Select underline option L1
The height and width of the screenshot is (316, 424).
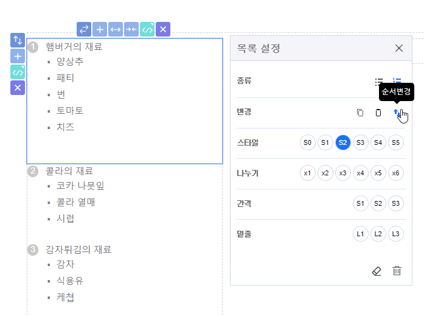coord(361,234)
